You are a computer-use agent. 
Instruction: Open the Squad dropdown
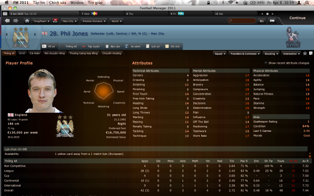220,53
